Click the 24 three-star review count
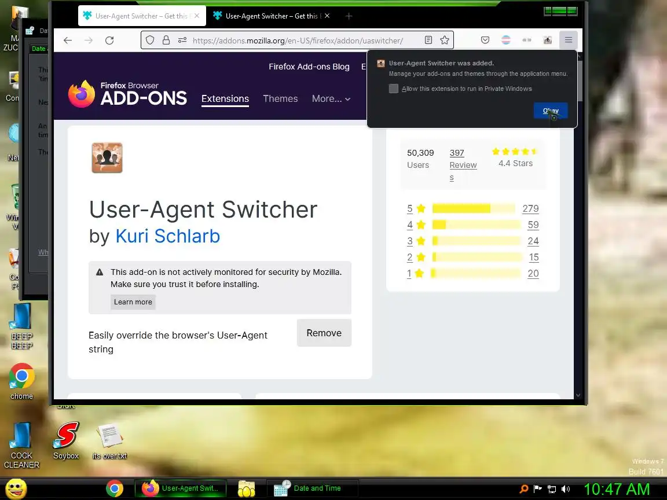 click(533, 241)
